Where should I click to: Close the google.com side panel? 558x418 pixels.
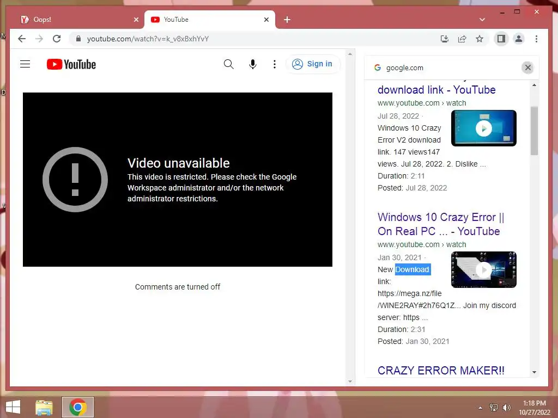point(527,67)
